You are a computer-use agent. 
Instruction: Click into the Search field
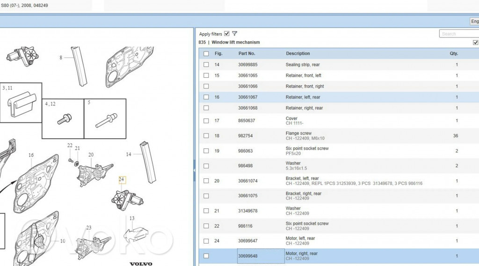(458, 34)
